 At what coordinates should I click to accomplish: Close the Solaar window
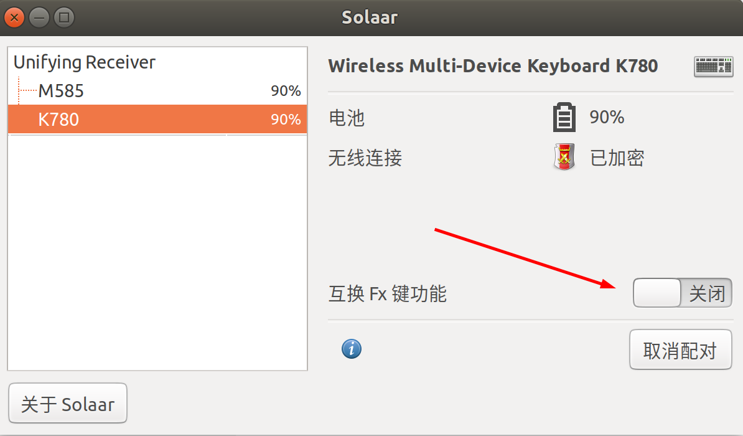pyautogui.click(x=14, y=18)
